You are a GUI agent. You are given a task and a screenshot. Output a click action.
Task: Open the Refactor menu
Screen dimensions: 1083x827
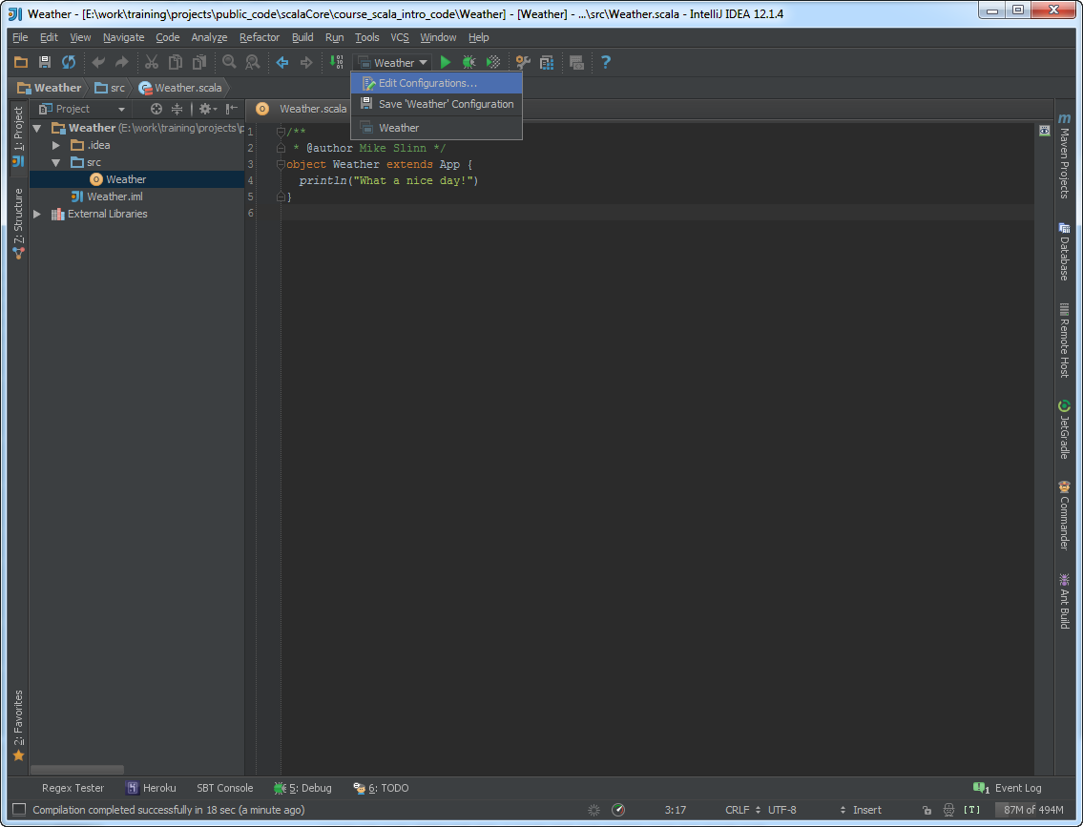point(259,37)
